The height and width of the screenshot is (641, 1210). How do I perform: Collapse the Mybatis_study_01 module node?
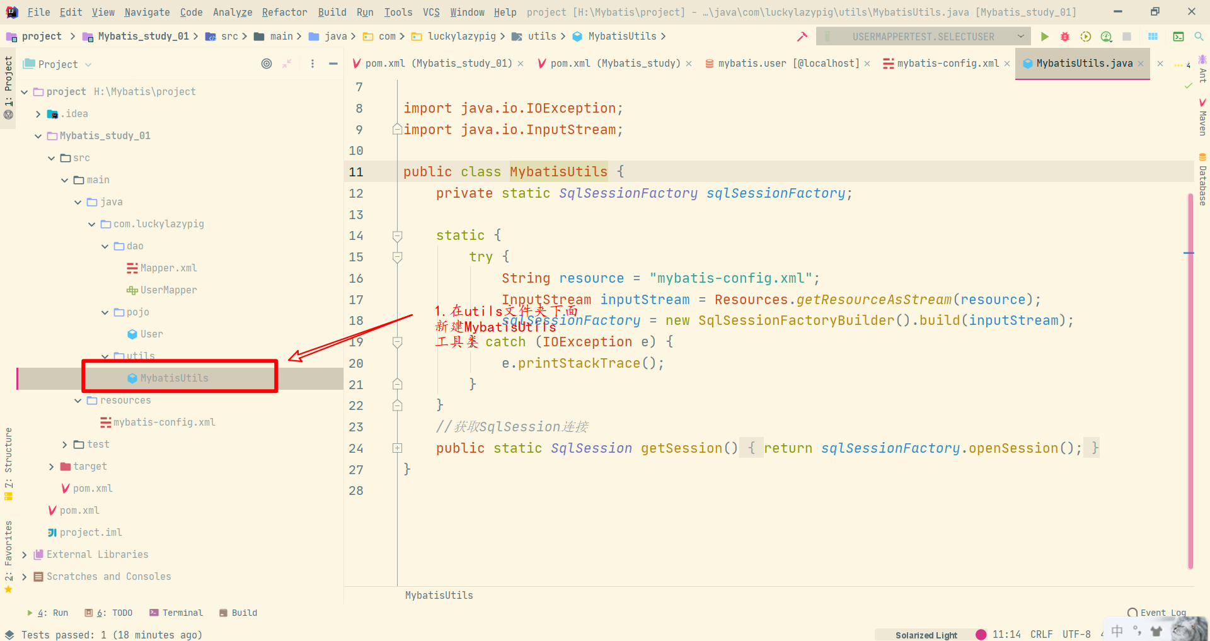38,136
